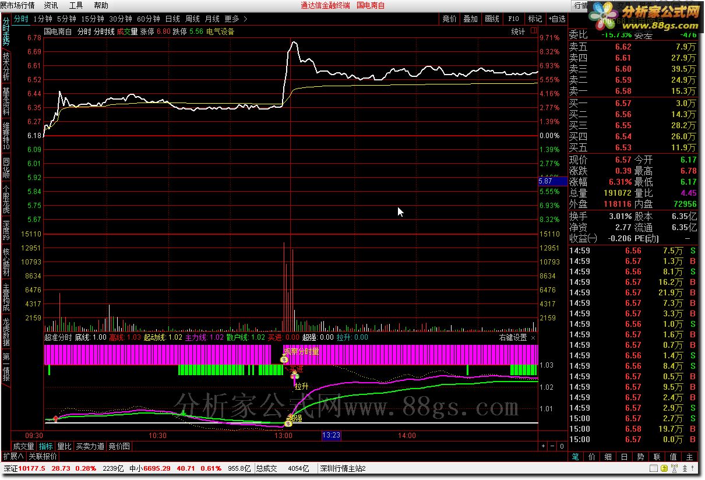The image size is (705, 480).
Task: Click the 右键设置 indicator settings label
Action: (x=513, y=337)
